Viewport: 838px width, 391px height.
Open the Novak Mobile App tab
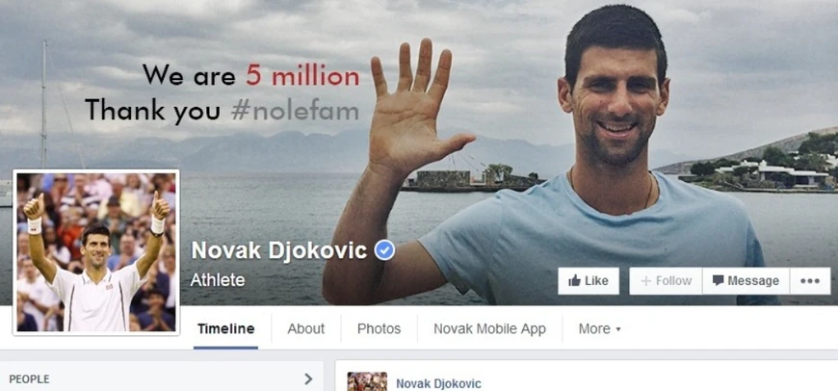pyautogui.click(x=489, y=329)
